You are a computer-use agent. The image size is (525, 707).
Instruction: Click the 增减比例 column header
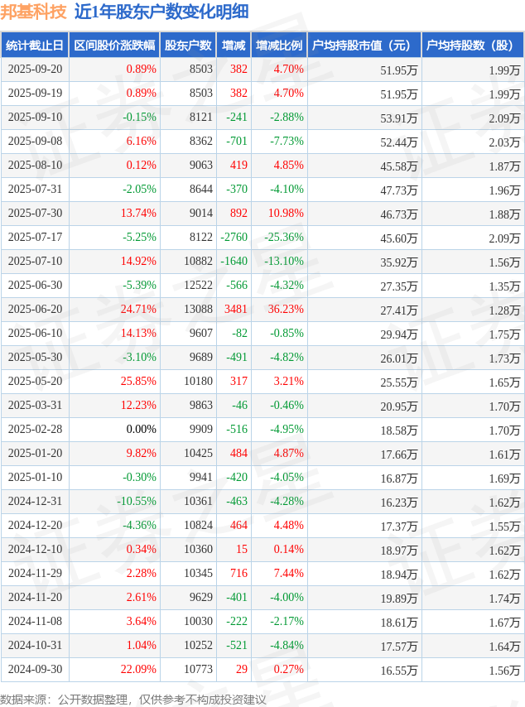(279, 46)
